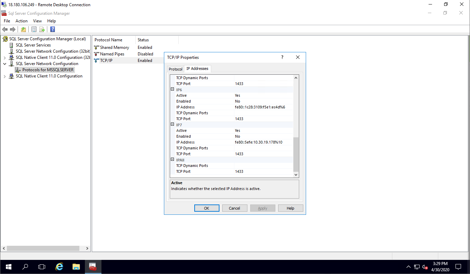
Task: Open File Explorer from the taskbar
Action: tap(76, 267)
